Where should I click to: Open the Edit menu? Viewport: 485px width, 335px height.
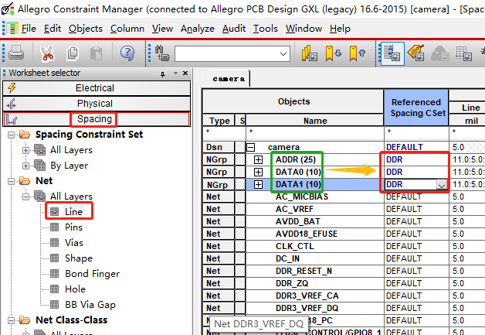coord(53,29)
